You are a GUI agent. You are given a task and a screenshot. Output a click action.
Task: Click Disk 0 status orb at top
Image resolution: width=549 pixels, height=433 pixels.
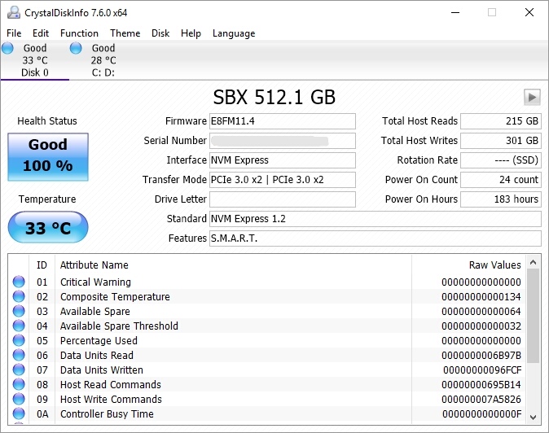(x=7, y=48)
